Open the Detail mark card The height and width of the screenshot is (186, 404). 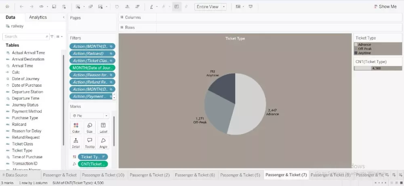pyautogui.click(x=76, y=142)
